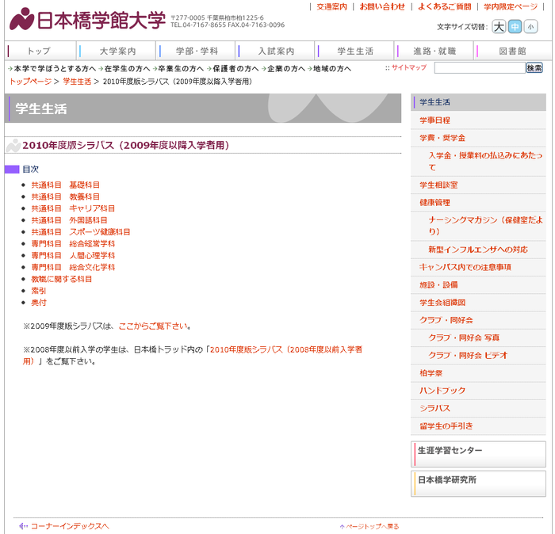Open 共通科目 教養科目 syllabus link
The image size is (555, 534).
click(x=66, y=196)
